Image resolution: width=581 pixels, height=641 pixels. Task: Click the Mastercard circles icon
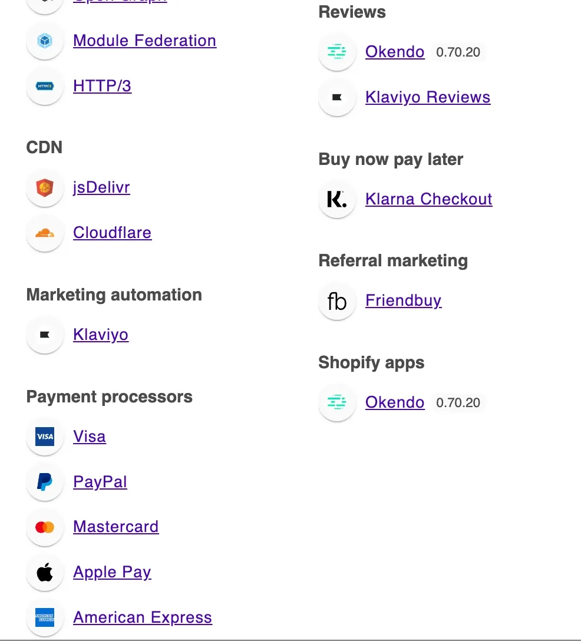pos(45,527)
